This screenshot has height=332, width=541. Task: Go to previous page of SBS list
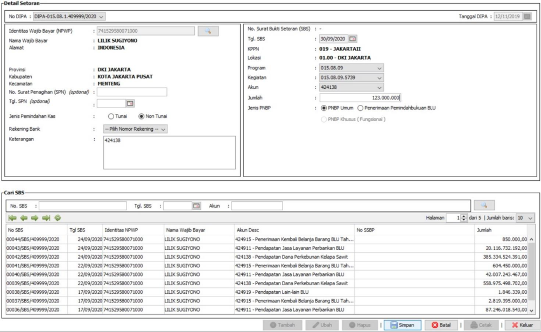(x=24, y=218)
